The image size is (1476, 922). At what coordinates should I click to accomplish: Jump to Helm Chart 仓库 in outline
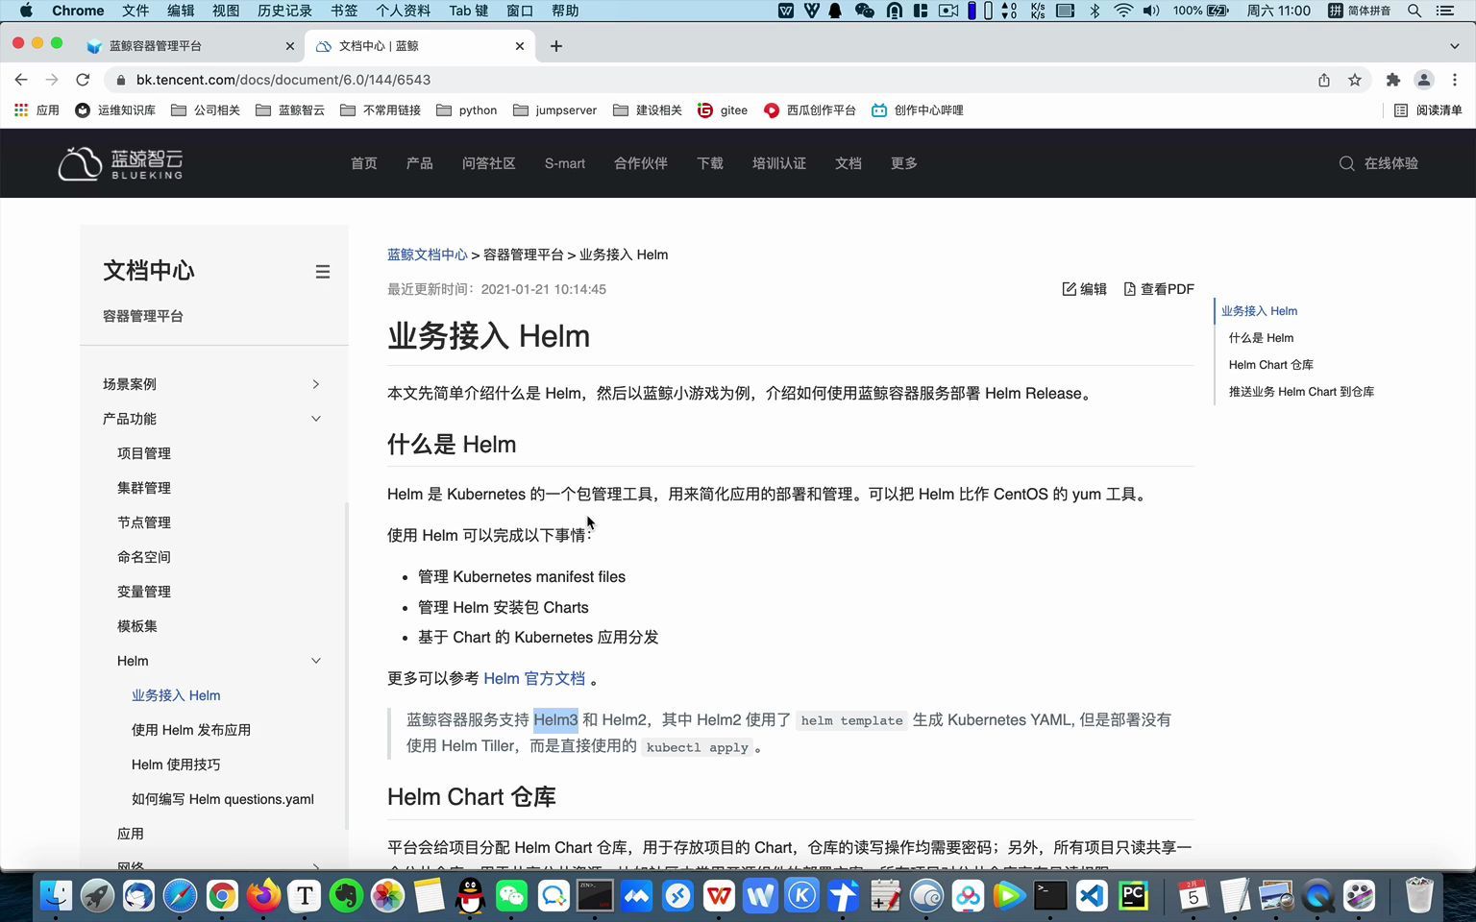1270,365
